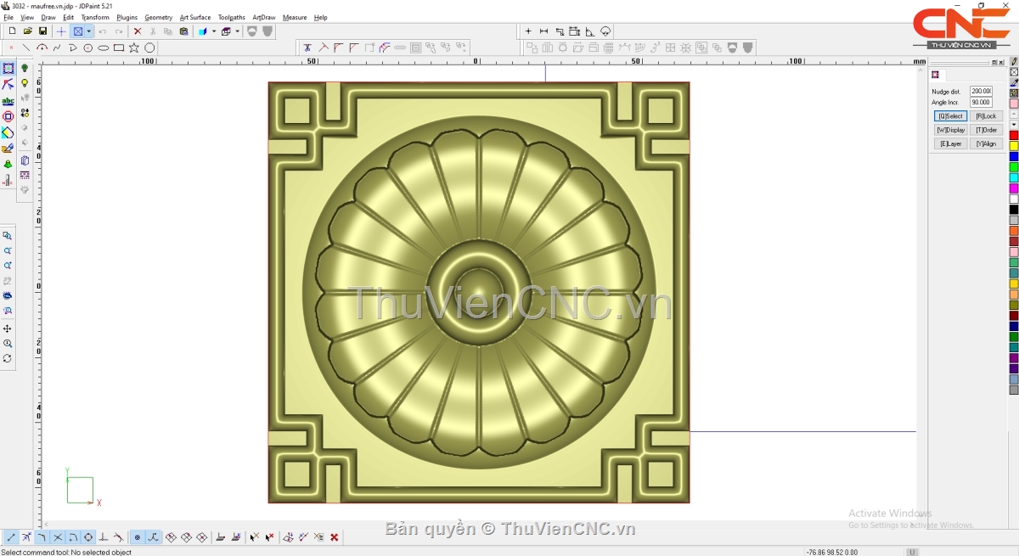Select the arc drawing tool

click(42, 48)
